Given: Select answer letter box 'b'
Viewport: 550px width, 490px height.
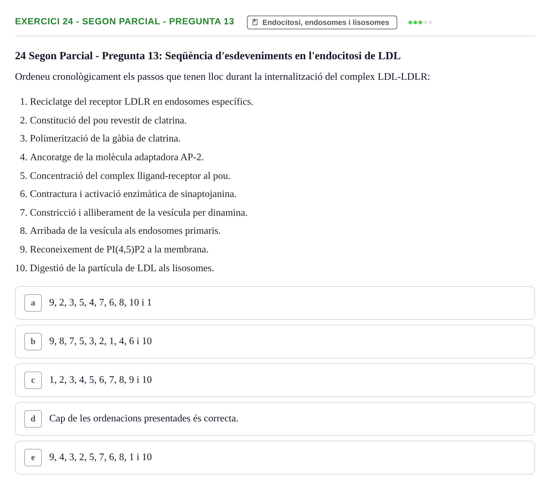Looking at the screenshot, I should [33, 342].
